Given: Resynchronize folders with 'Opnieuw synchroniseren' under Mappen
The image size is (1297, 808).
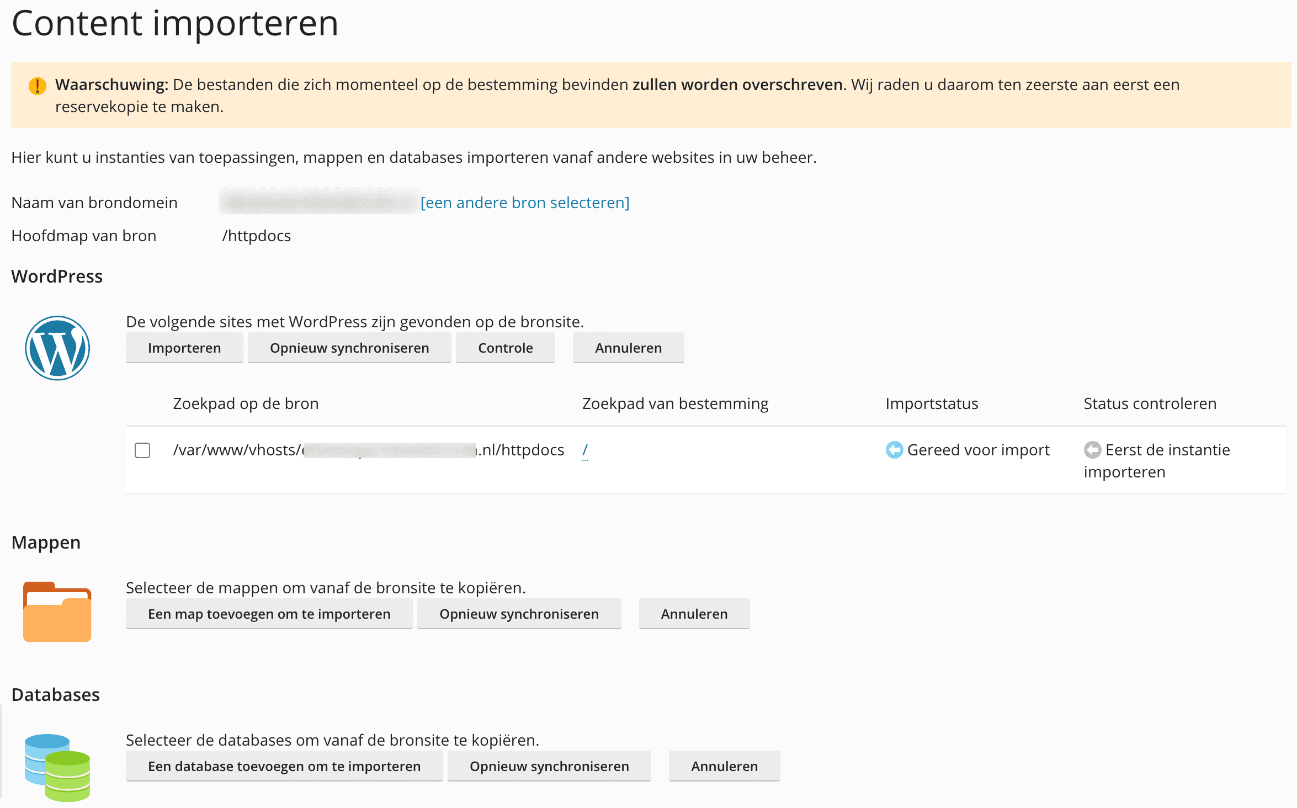Looking at the screenshot, I should tap(519, 614).
